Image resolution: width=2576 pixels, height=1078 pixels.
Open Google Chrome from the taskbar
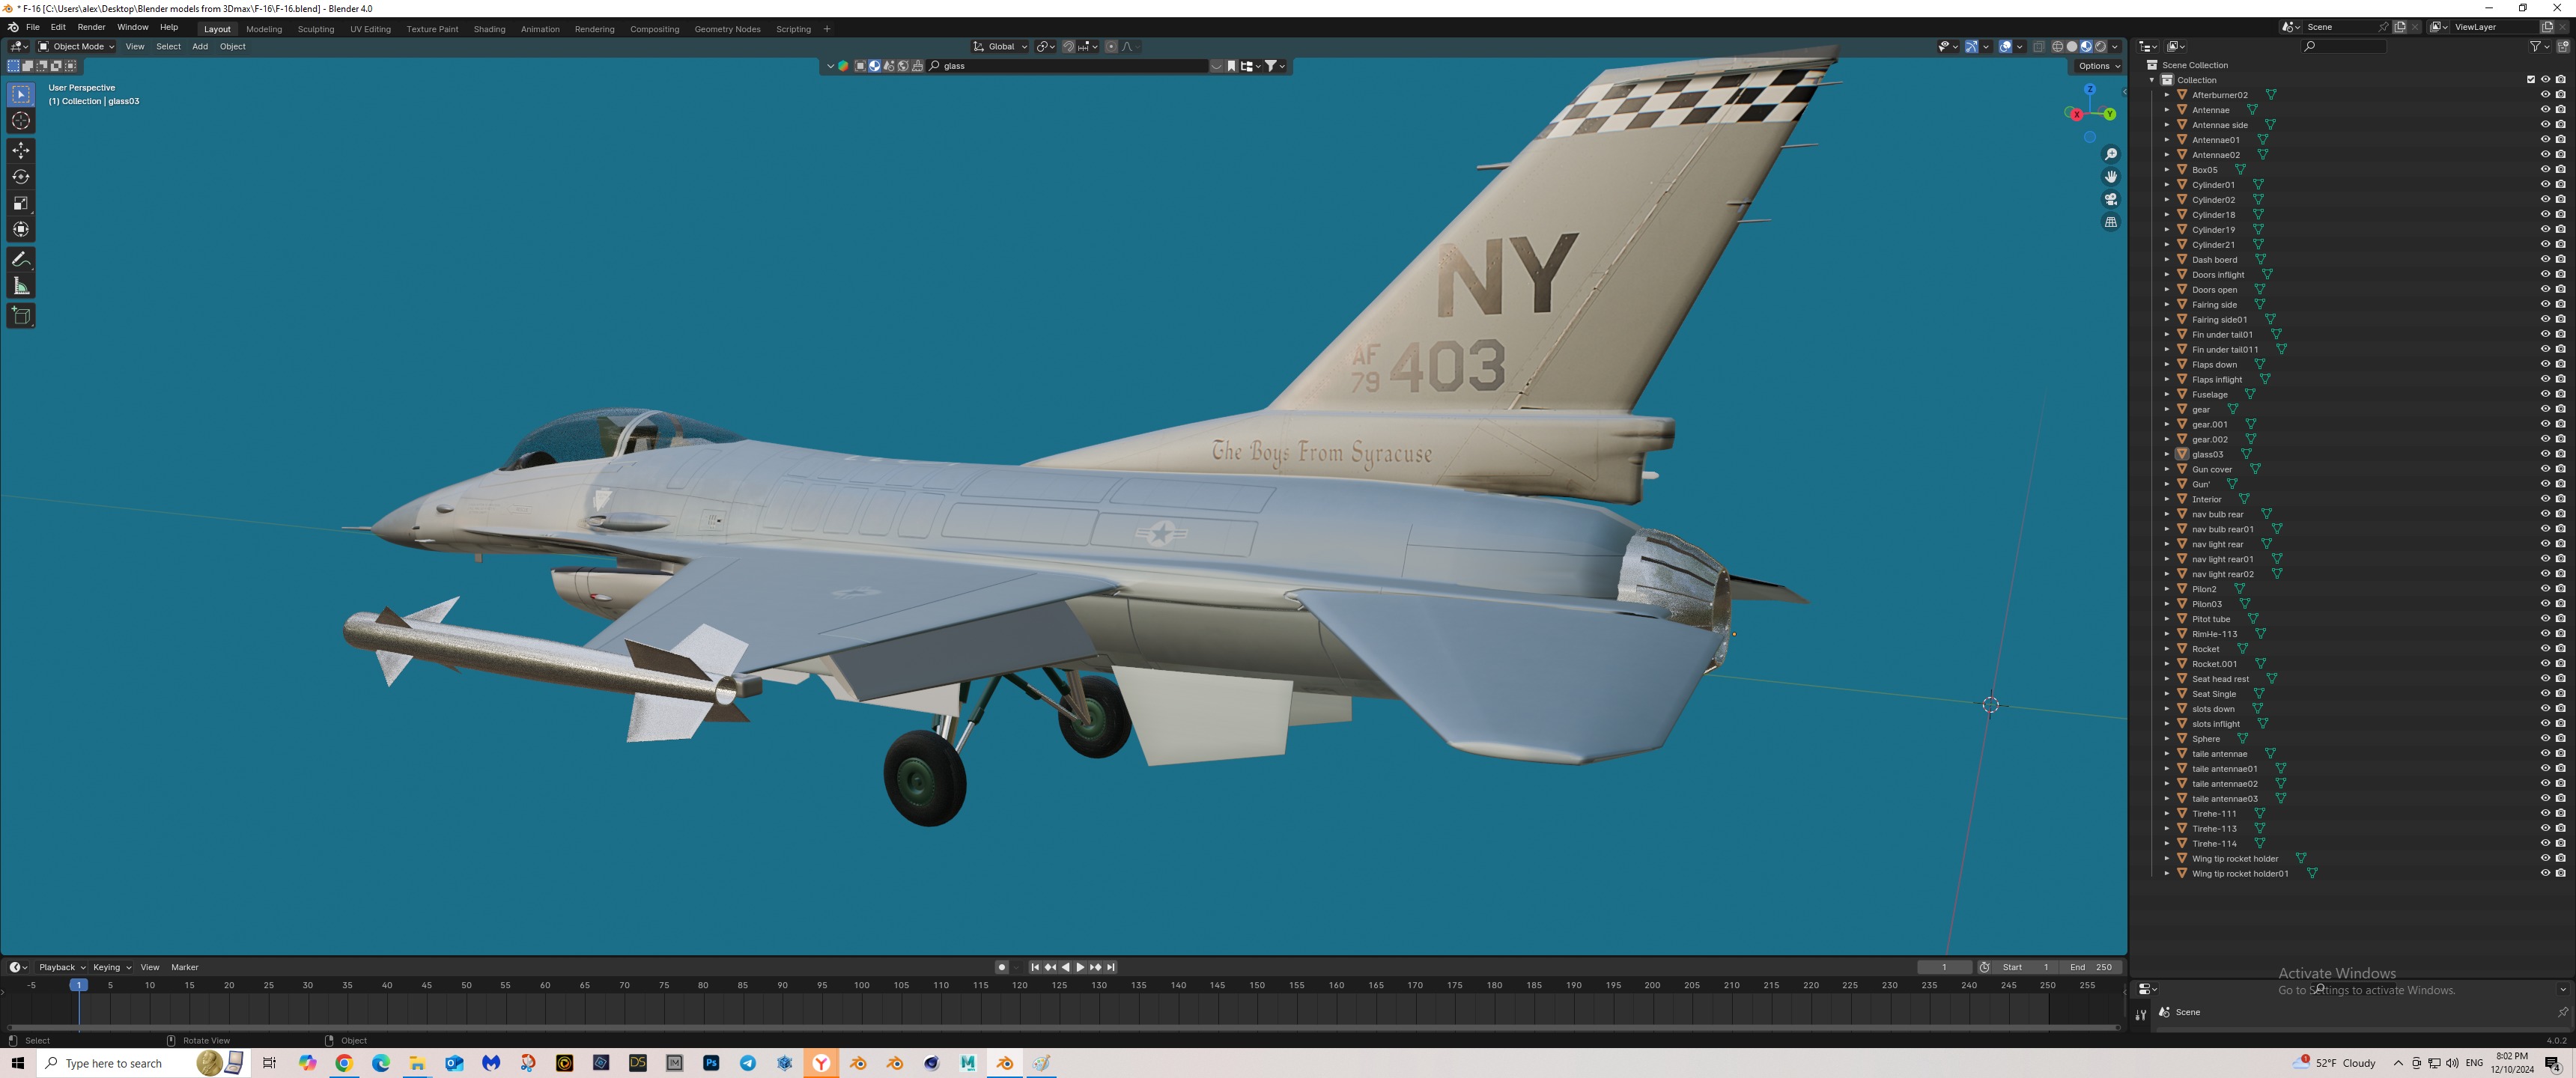click(344, 1063)
